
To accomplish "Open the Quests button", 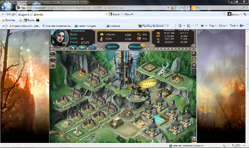I will pos(112,47).
